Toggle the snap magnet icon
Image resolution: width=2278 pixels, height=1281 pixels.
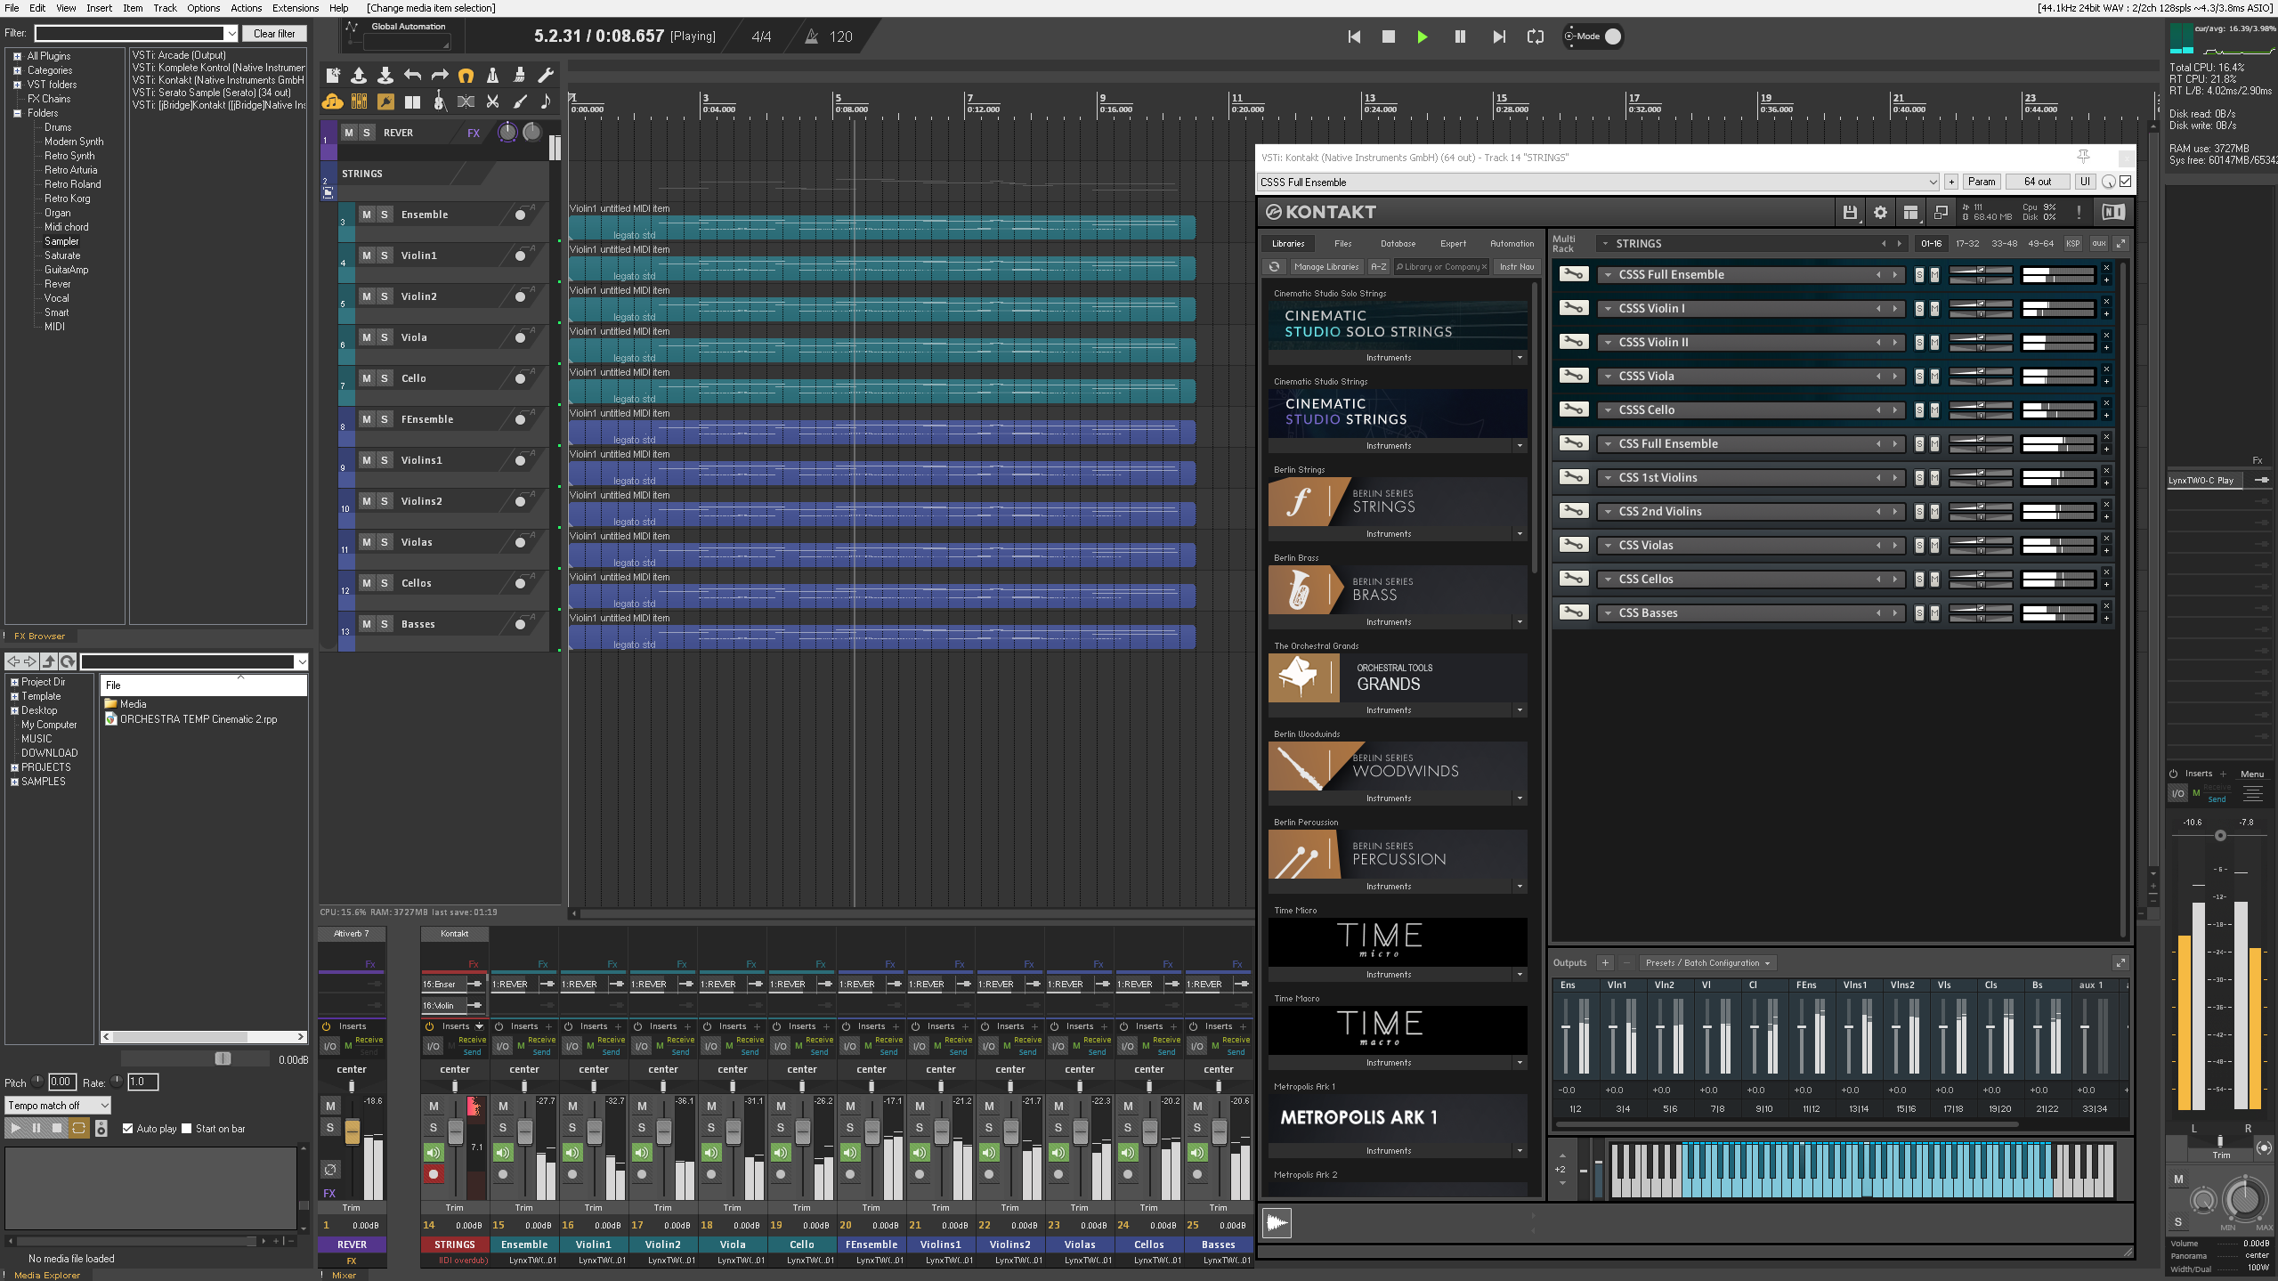pyautogui.click(x=466, y=76)
